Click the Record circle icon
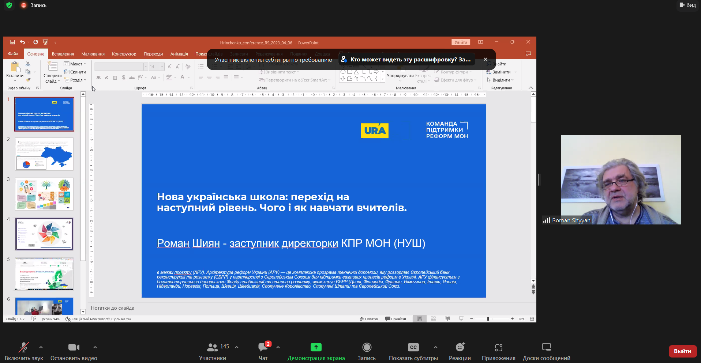The height and width of the screenshot is (363, 701). point(367,348)
